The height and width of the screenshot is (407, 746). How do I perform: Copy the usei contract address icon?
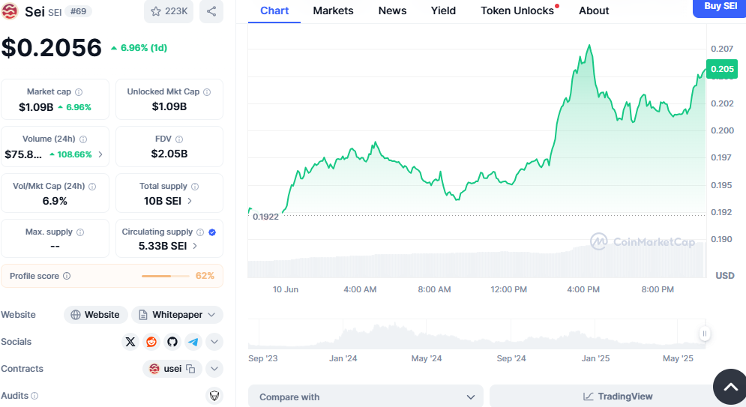click(x=190, y=369)
